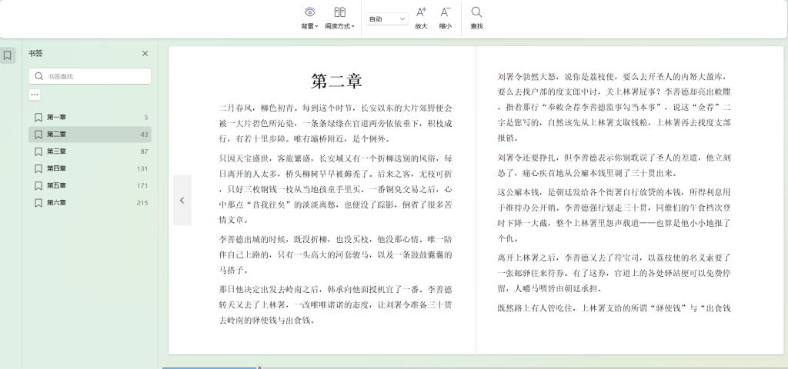788x369 pixels.
Task: Open the 阅读方式 reading mode menu
Action: (339, 18)
